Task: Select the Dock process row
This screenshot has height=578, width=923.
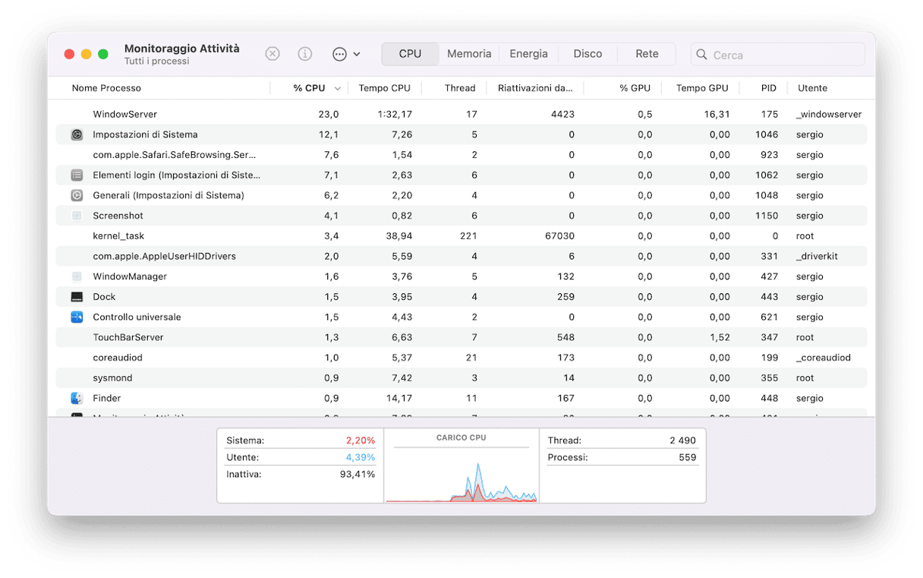Action: pos(461,297)
